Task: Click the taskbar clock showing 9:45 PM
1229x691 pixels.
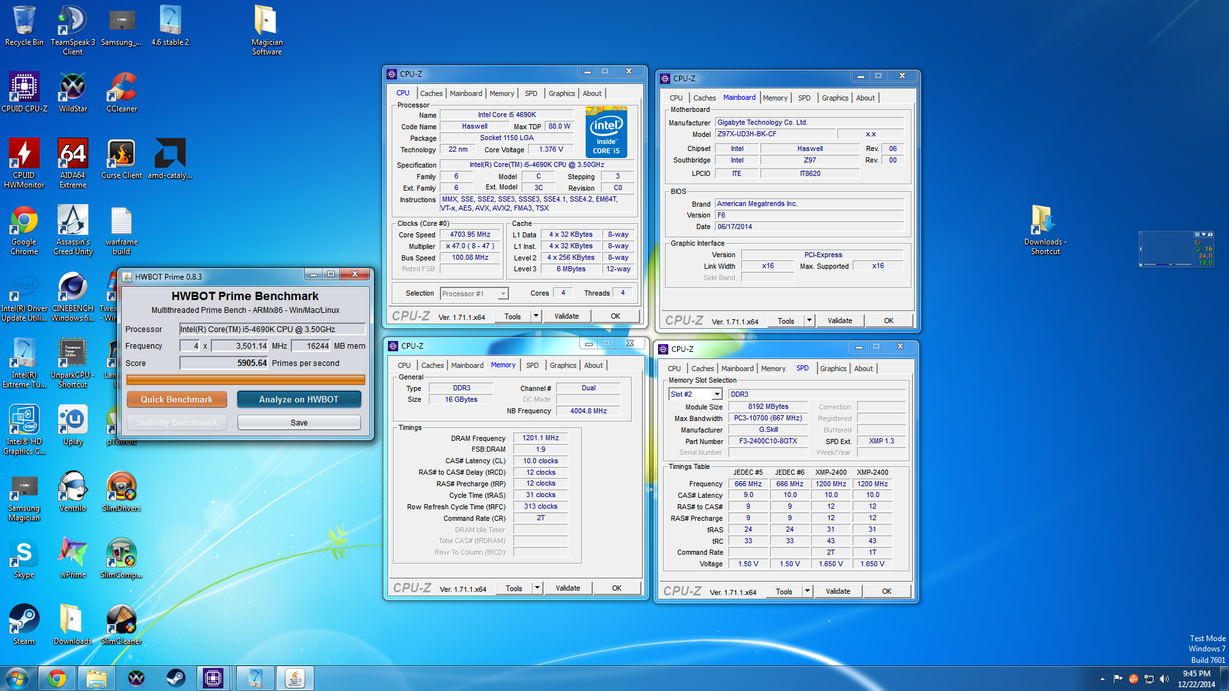Action: point(1196,679)
